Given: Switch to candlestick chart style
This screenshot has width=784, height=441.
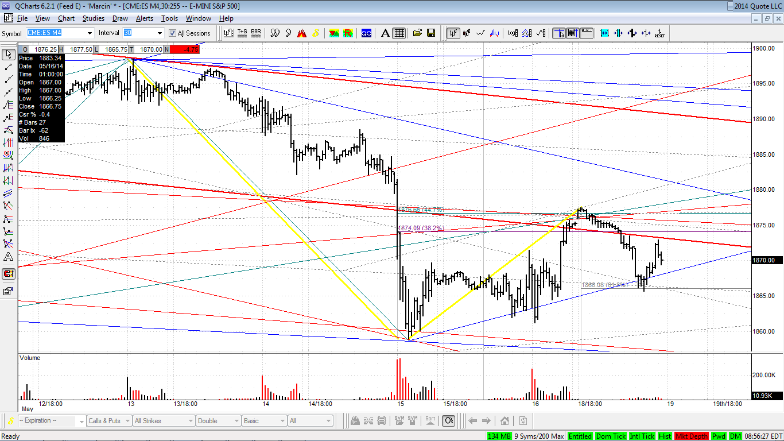Looking at the screenshot, I should (467, 33).
